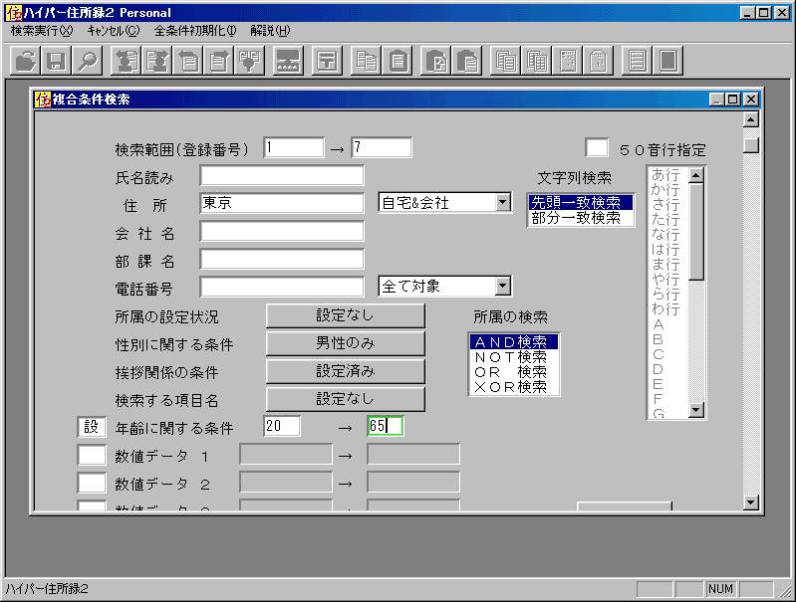The height and width of the screenshot is (602, 796).
Task: Click the second stacked-pages grid icon
Action: 537,61
